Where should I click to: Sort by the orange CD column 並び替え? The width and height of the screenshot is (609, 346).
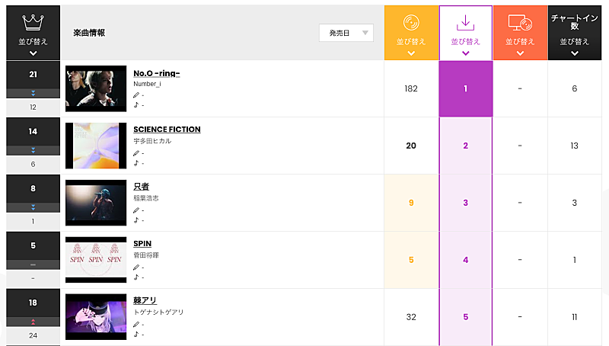pos(411,41)
